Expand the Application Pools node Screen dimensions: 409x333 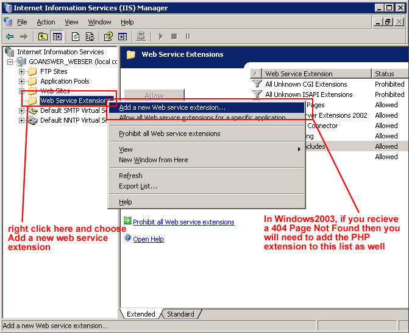tap(22, 82)
